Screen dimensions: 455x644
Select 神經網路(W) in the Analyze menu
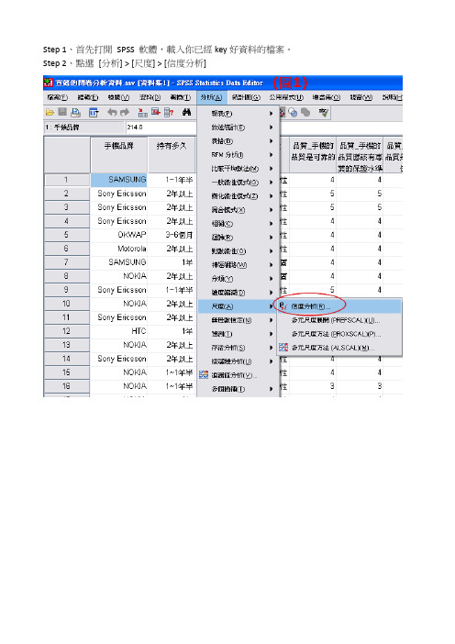click(x=239, y=265)
